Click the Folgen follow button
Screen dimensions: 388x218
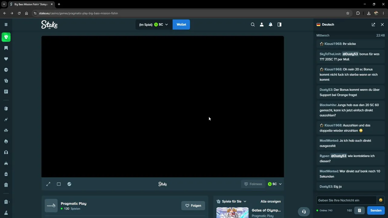193,206
